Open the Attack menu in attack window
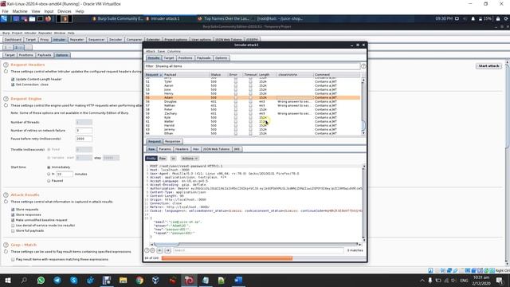This screenshot has height=287, width=510. click(151, 51)
